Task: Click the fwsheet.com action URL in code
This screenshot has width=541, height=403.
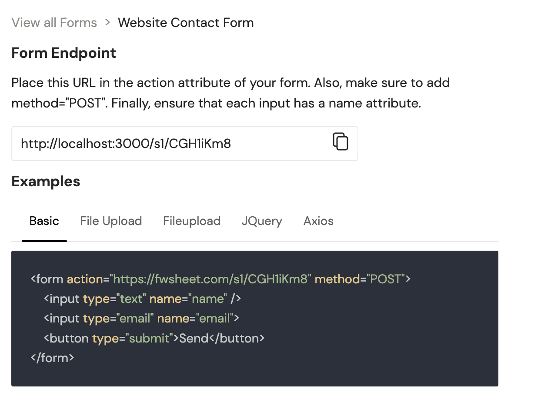Action: click(x=210, y=279)
